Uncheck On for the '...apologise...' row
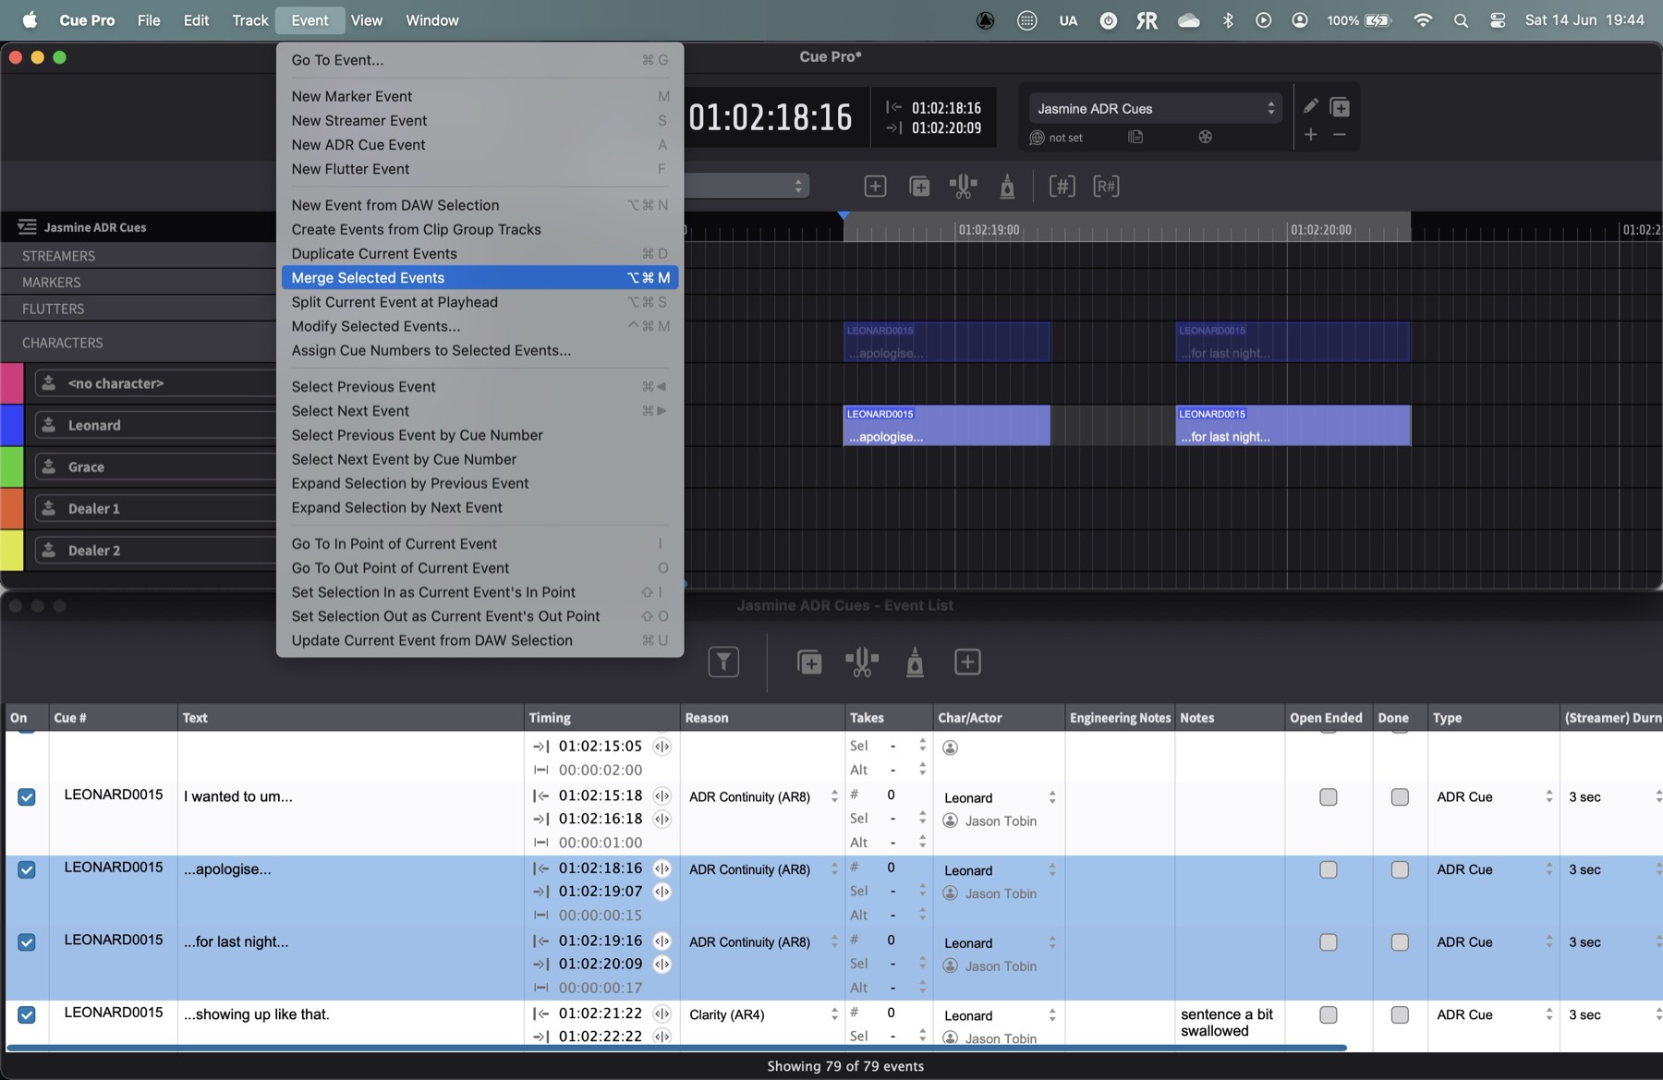Viewport: 1663px width, 1080px height. [27, 869]
